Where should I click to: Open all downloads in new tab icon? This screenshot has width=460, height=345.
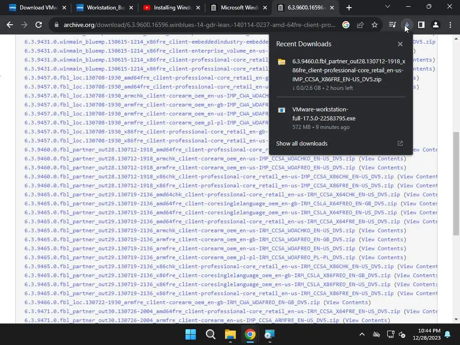(400, 143)
